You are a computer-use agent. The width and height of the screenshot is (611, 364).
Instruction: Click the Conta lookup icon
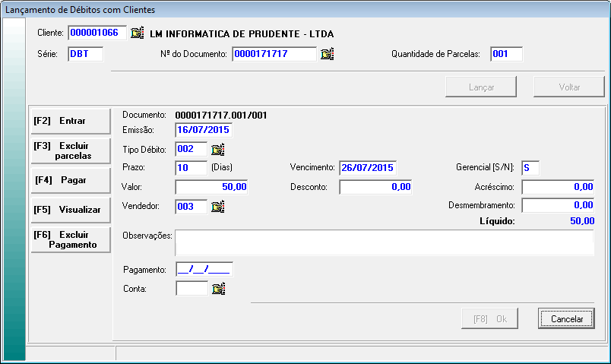tap(219, 289)
